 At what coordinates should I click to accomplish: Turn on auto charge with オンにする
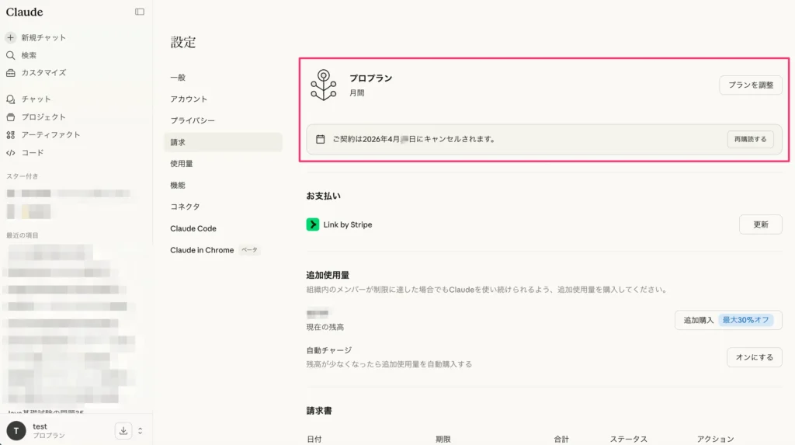pyautogui.click(x=755, y=357)
